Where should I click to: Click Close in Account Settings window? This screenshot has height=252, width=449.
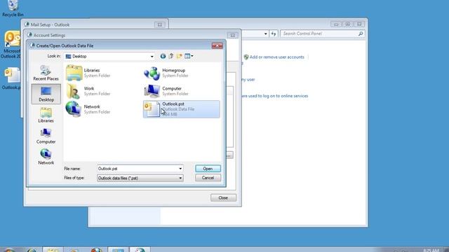[x=223, y=197]
